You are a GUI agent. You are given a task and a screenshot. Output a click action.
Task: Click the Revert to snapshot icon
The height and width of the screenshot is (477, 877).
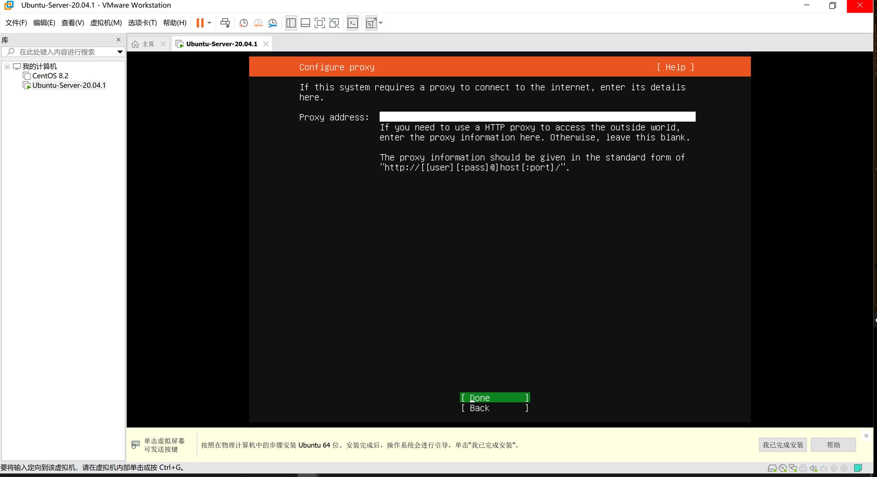click(258, 23)
